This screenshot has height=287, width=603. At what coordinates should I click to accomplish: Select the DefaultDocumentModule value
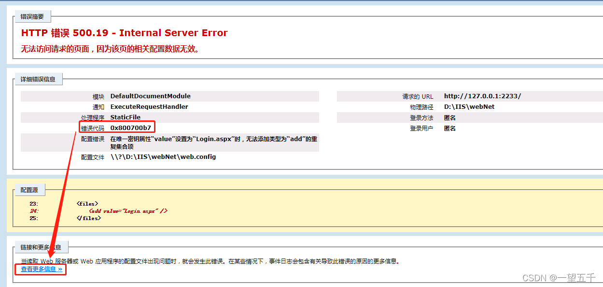[x=151, y=96]
